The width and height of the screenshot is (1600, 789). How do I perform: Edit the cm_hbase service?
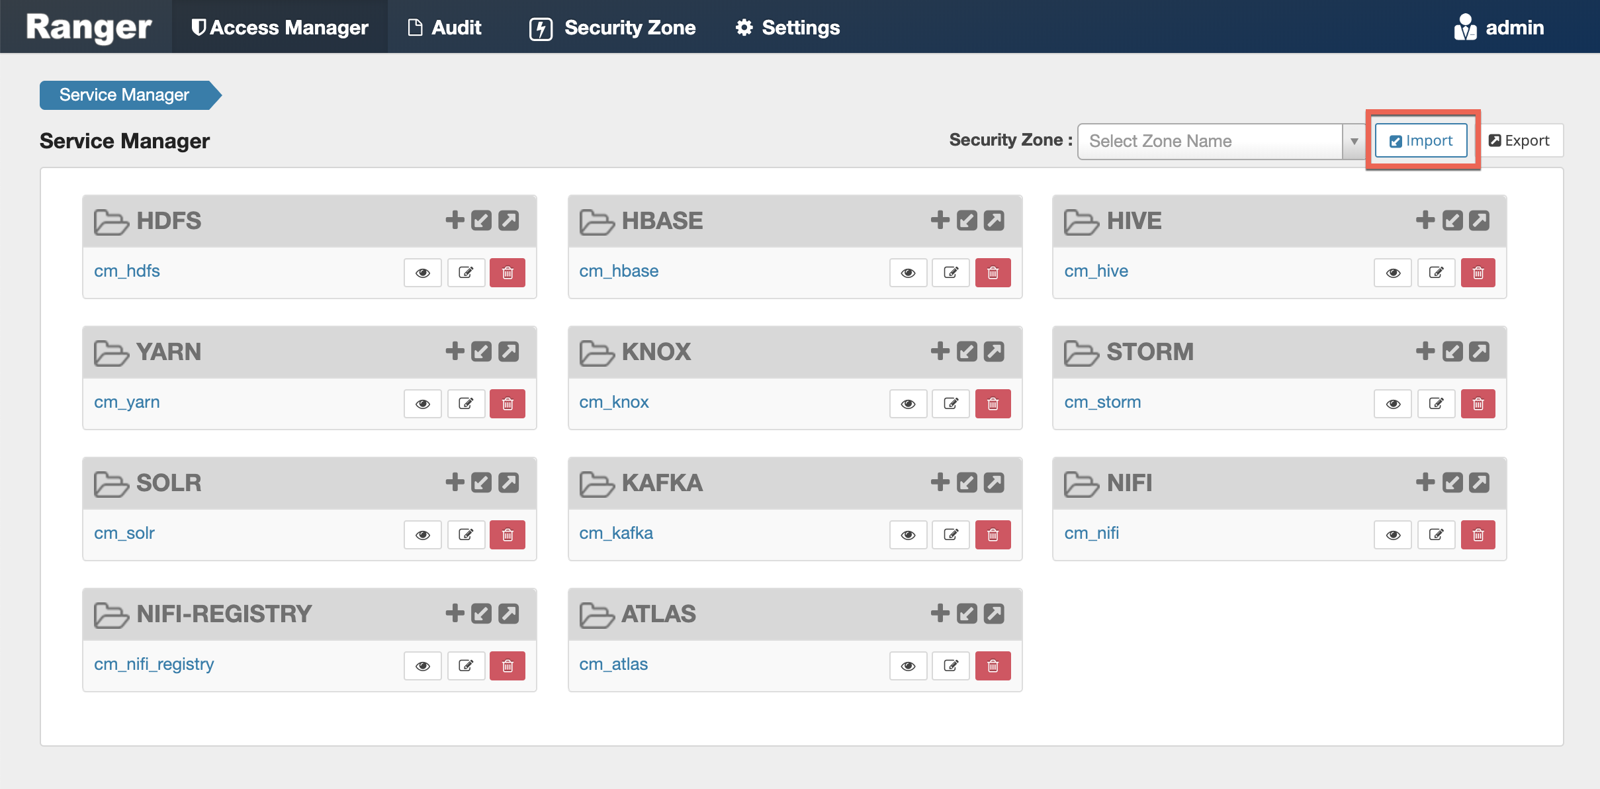point(951,273)
